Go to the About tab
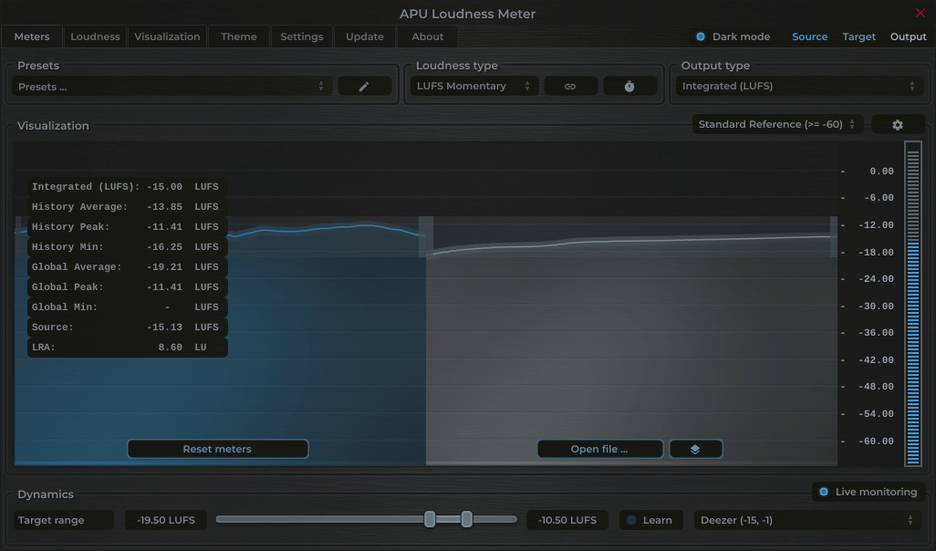The image size is (936, 551). (427, 36)
